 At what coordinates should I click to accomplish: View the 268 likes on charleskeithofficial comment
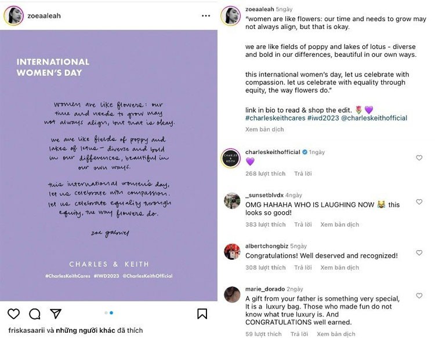coord(265,174)
